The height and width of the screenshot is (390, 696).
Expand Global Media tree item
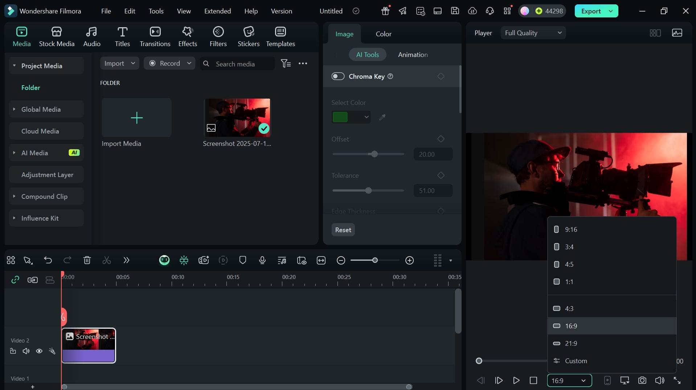point(14,109)
